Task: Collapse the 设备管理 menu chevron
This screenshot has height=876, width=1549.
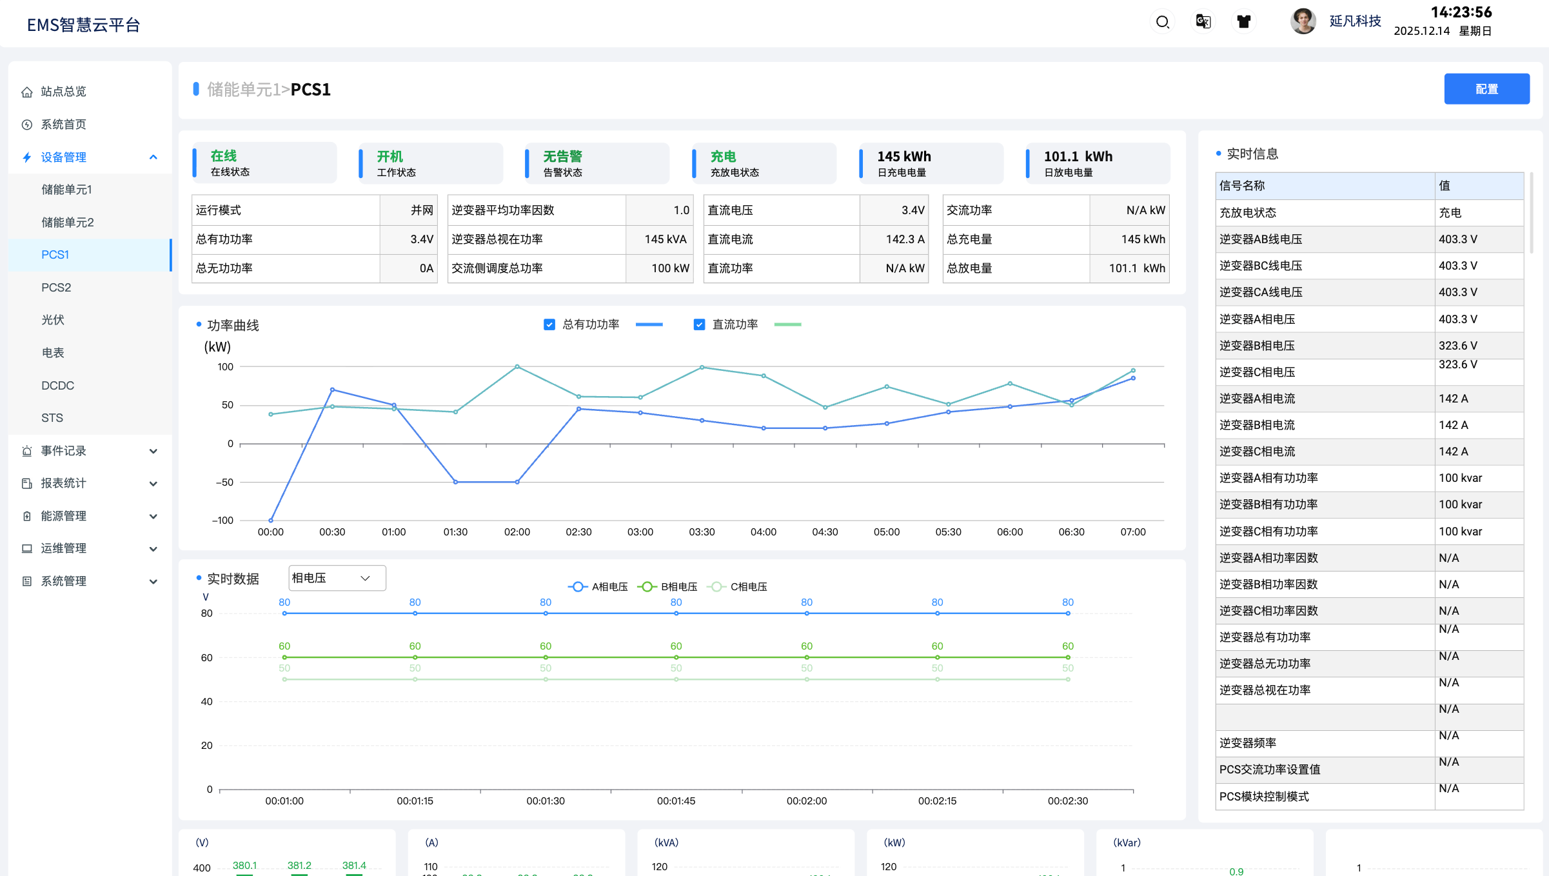Action: pyautogui.click(x=153, y=157)
